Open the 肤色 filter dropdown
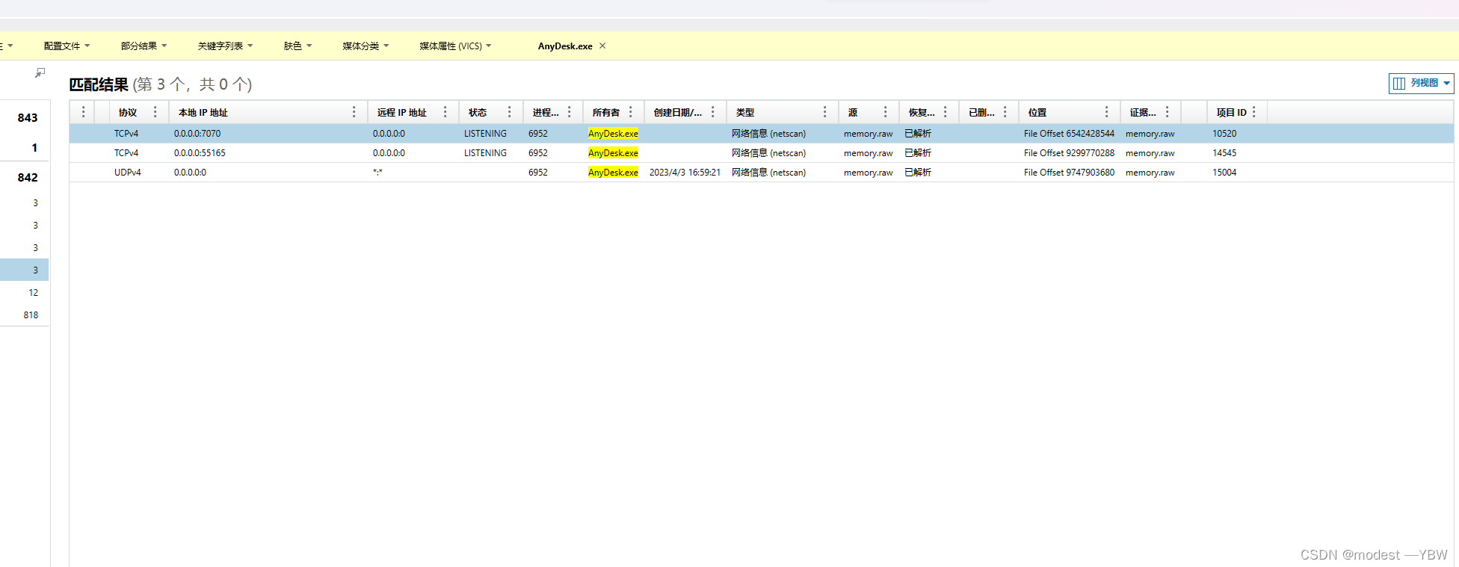 point(297,46)
